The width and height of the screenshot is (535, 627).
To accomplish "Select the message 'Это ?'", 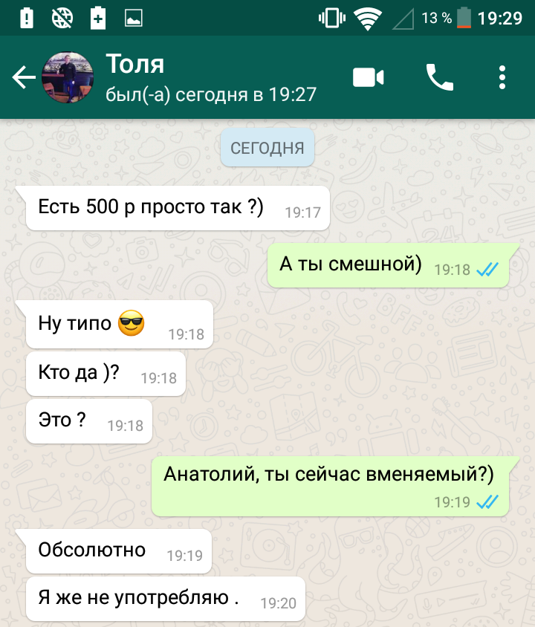I will [x=88, y=421].
